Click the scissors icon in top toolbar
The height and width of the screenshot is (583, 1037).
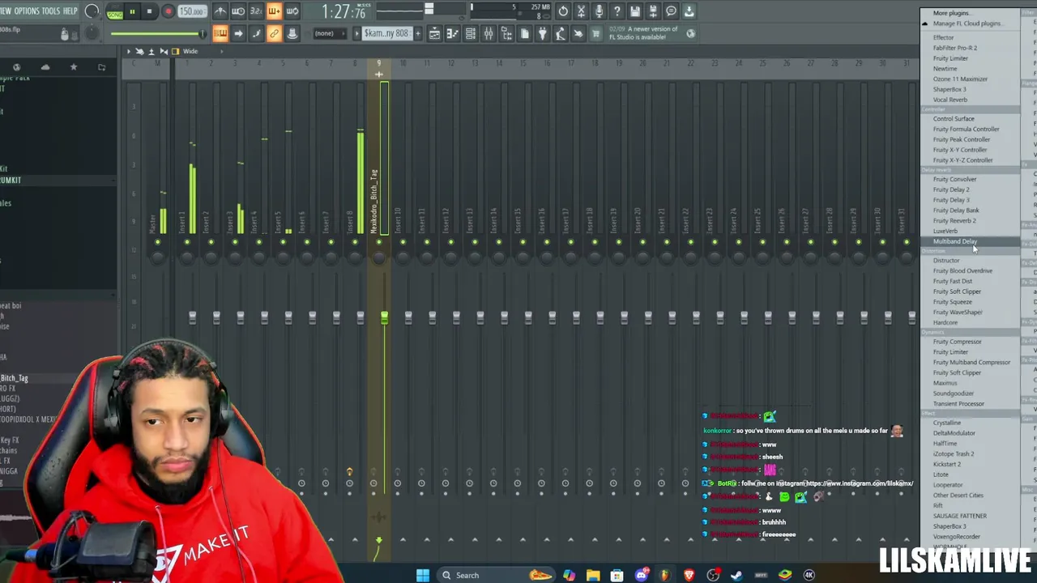pos(581,11)
